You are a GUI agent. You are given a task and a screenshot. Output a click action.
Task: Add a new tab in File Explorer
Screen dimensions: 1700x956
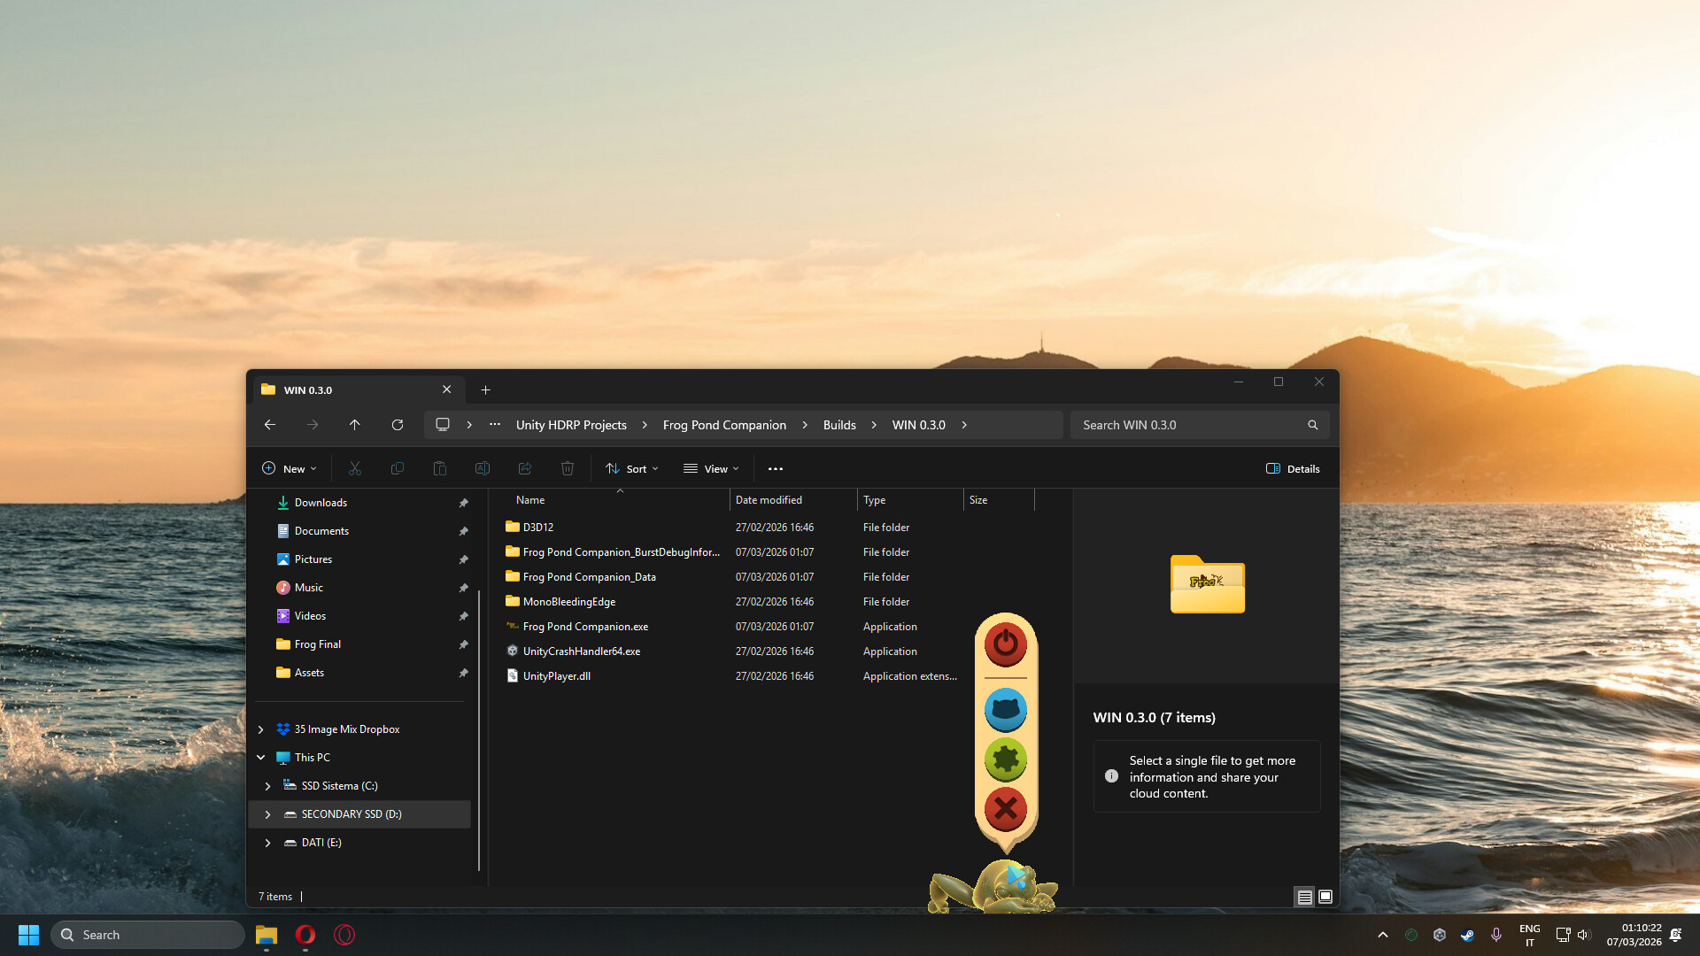(485, 390)
